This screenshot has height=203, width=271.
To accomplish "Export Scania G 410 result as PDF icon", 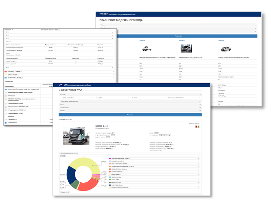I will (196, 127).
